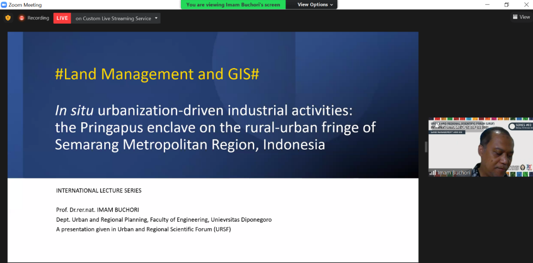533x263 pixels.
Task: Expand the Custom Live Streaming Service arrow
Action: pos(156,18)
